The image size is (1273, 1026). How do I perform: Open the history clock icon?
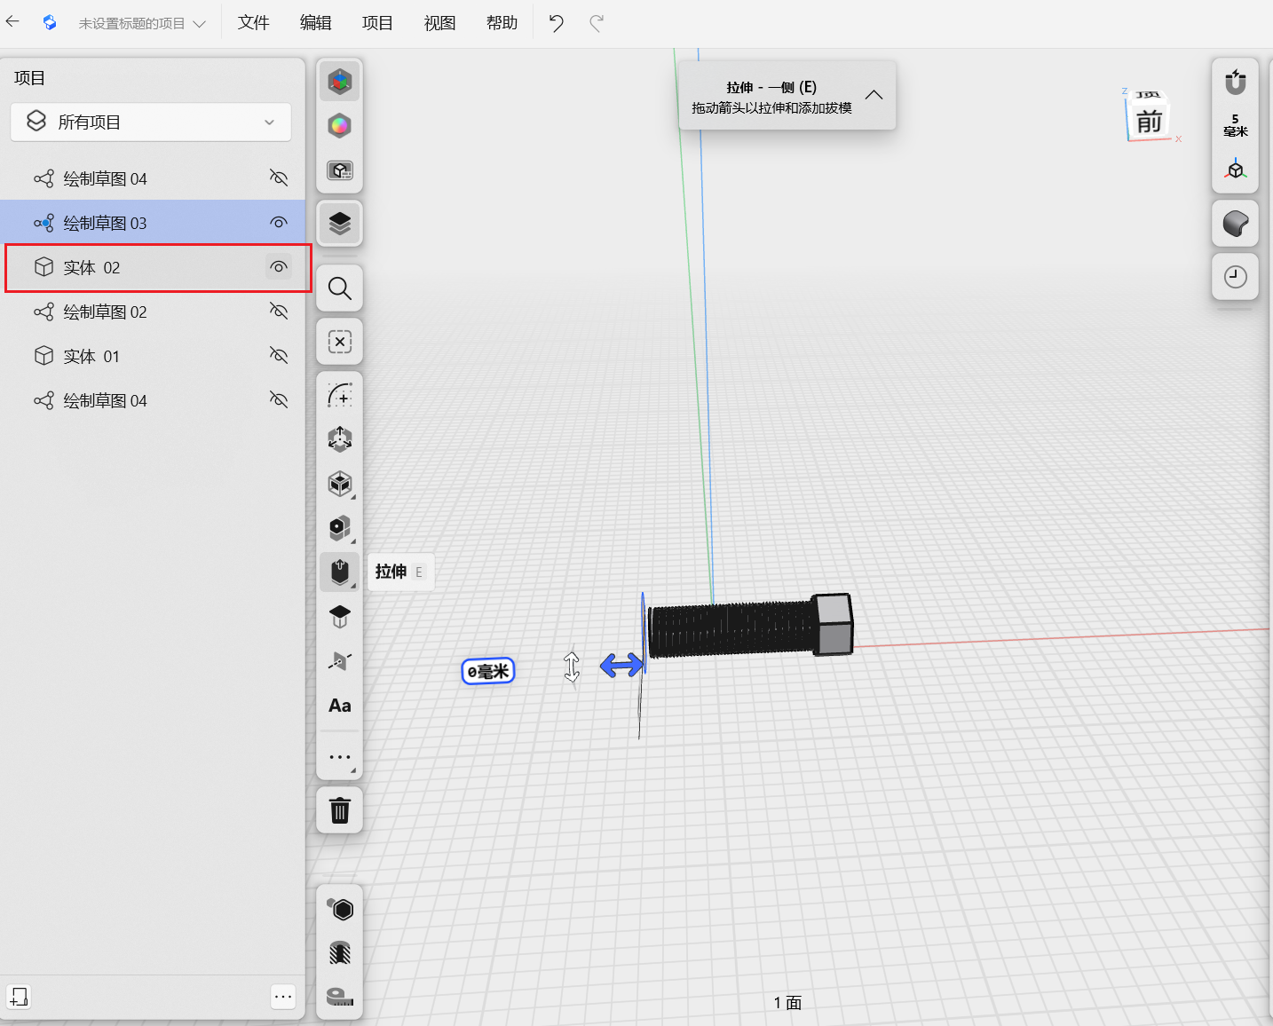coord(1235,277)
